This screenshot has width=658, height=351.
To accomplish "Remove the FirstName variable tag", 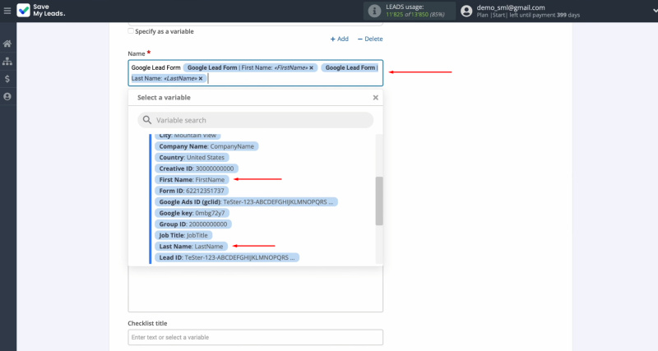I will point(312,68).
